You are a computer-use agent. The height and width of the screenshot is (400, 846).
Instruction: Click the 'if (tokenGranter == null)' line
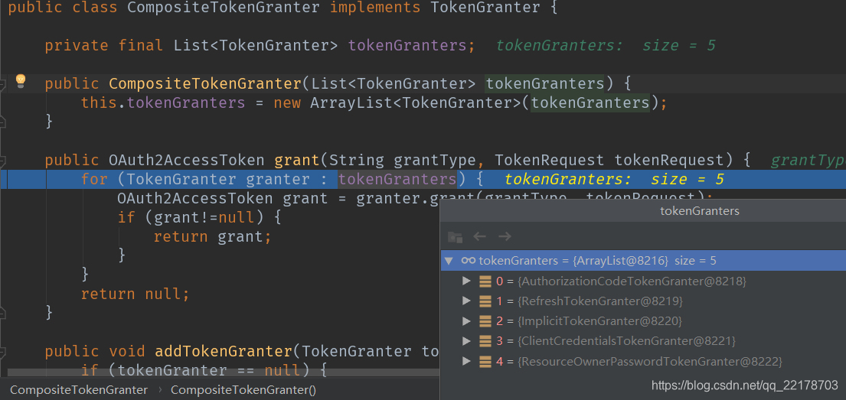tap(204, 370)
